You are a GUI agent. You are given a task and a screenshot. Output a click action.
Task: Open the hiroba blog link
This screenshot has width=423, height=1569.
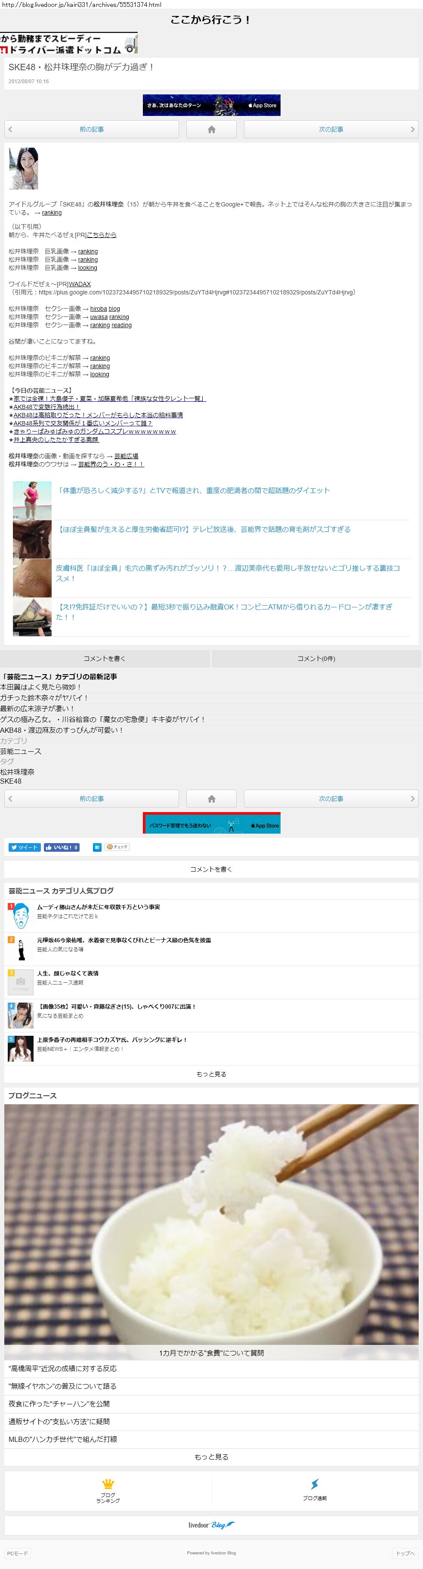(x=105, y=309)
